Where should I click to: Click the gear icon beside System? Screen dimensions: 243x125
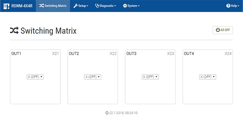[x=125, y=6]
